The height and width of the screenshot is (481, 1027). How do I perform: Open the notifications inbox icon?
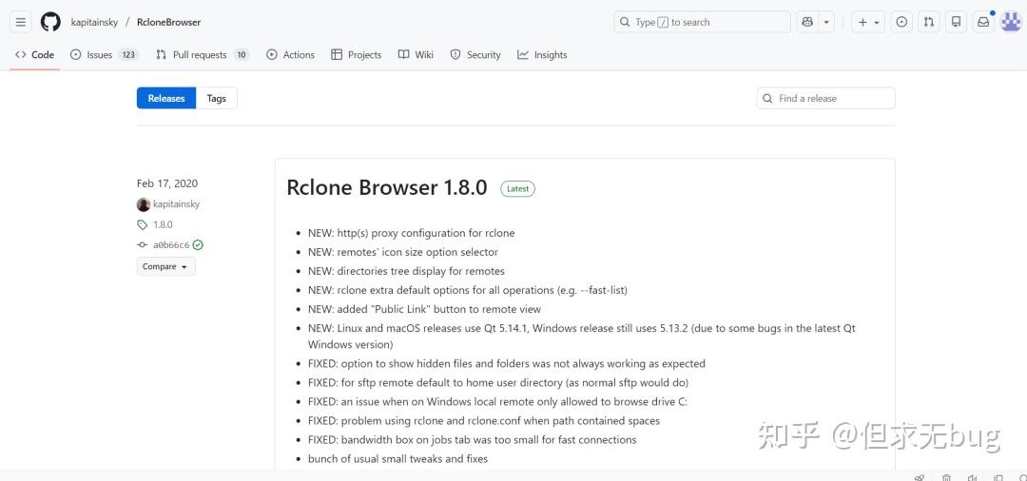tap(983, 22)
